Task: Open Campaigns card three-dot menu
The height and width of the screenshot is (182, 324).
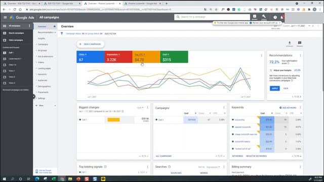Action: [224, 108]
